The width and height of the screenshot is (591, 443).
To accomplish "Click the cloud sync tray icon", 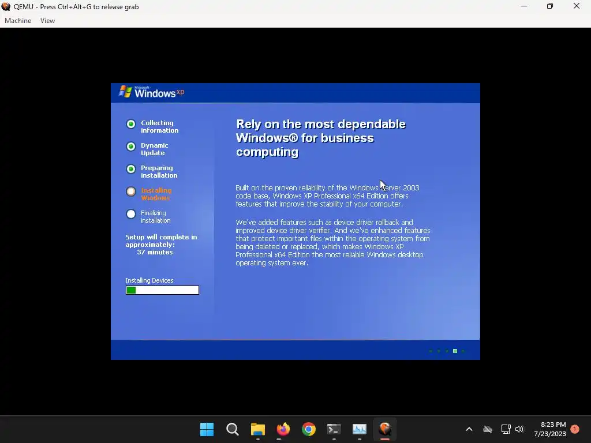I will click(488, 429).
